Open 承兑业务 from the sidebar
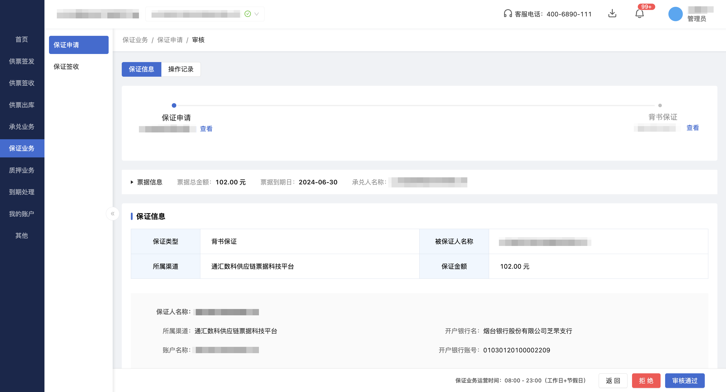Image resolution: width=726 pixels, height=392 pixels. (x=22, y=127)
